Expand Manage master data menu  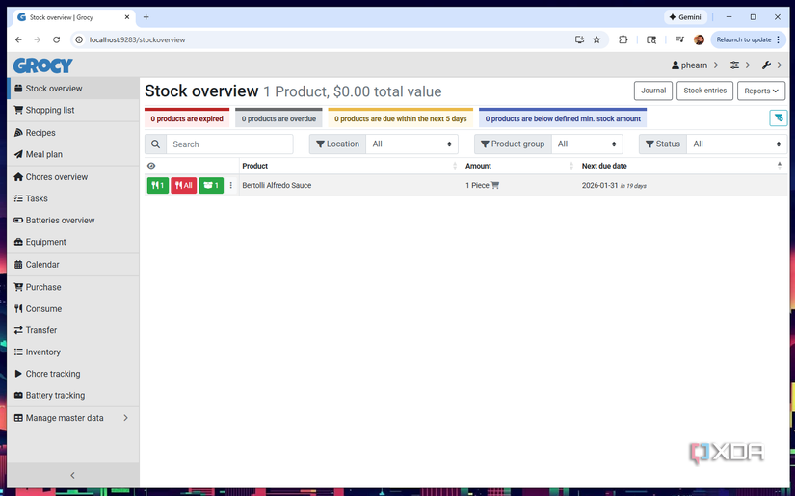pos(73,418)
